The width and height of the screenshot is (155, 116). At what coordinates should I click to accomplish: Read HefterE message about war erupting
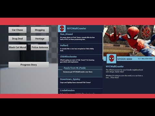(x=77, y=50)
